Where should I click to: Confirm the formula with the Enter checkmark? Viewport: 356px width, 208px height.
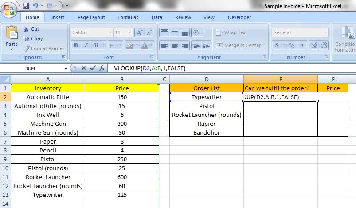(92, 68)
